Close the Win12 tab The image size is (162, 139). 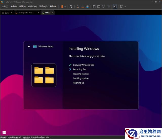pyautogui.click(x=53, y=13)
